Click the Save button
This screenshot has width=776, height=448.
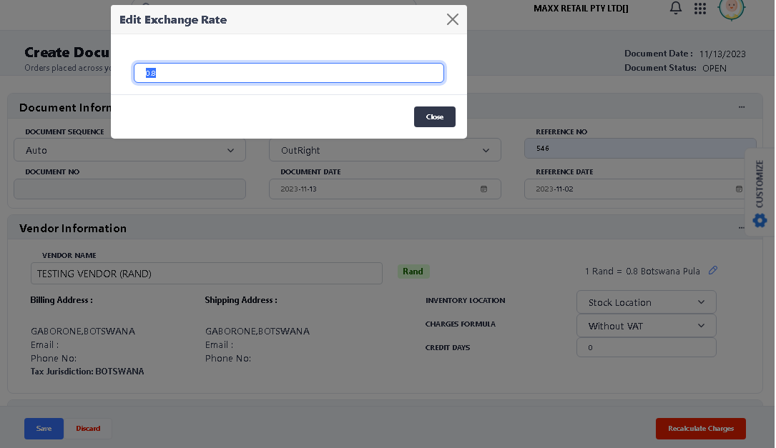[44, 428]
